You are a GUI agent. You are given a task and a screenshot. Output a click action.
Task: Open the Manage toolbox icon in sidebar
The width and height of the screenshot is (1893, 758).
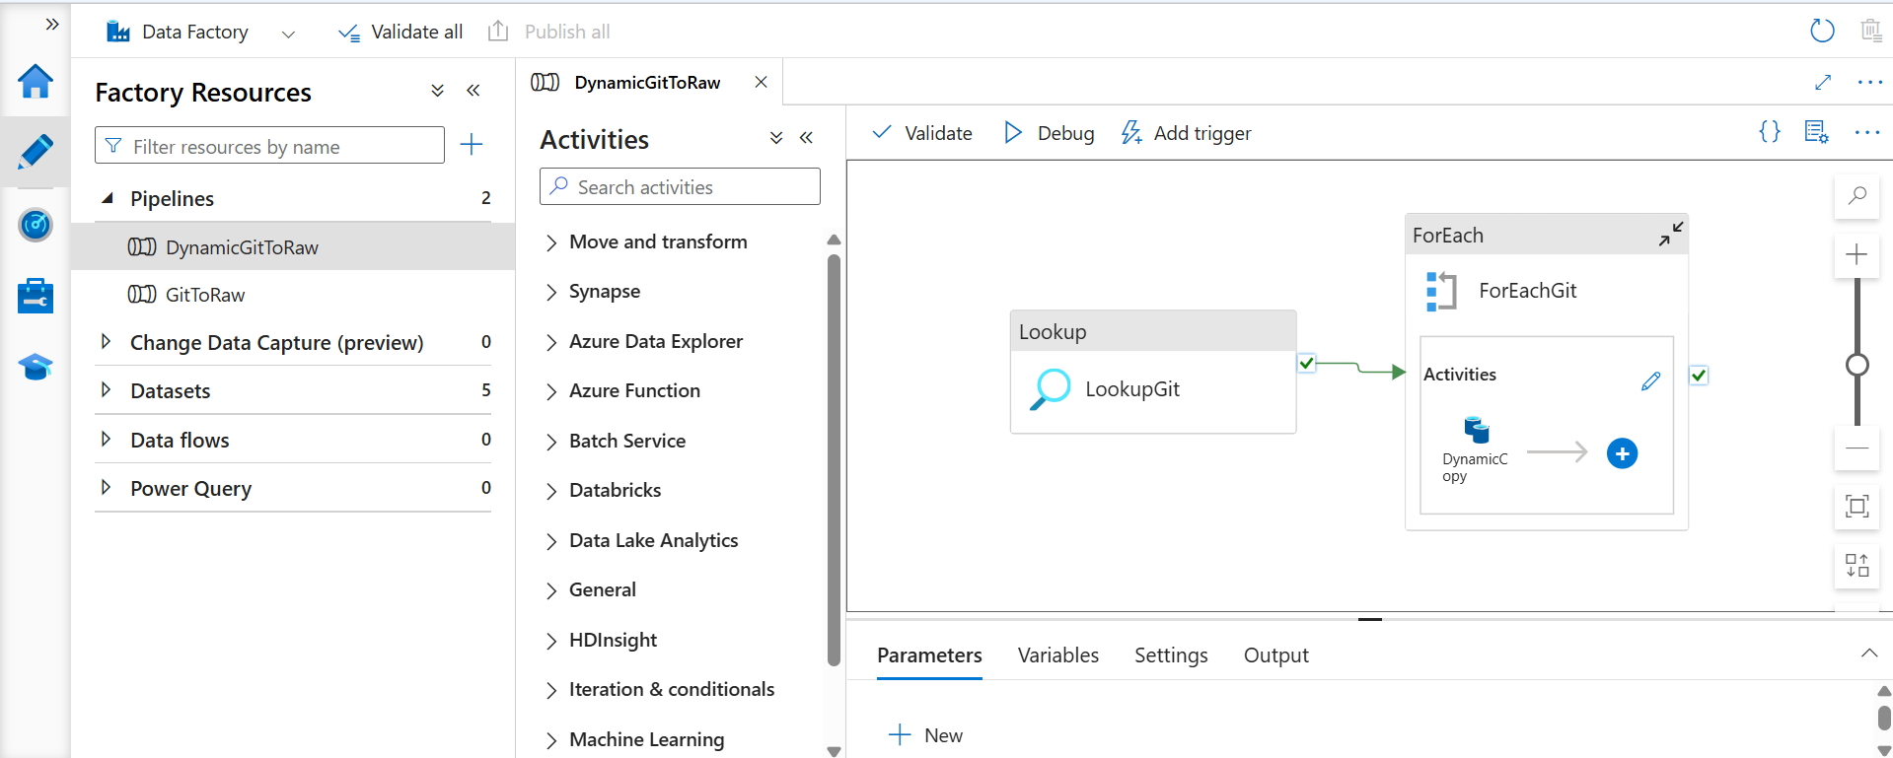[x=36, y=296]
